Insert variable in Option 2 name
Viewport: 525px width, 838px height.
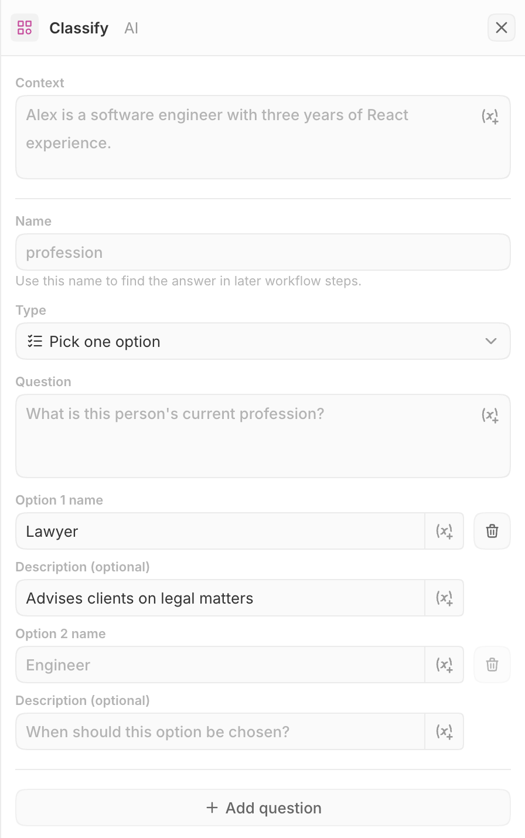click(444, 665)
